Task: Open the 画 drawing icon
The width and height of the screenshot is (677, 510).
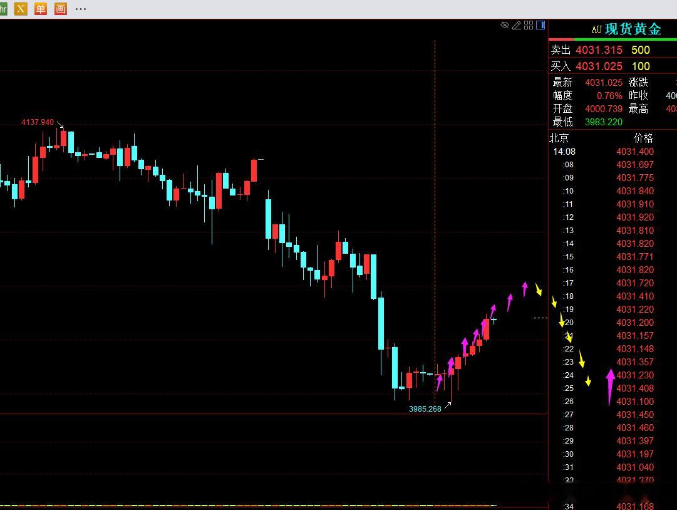Action: point(61,8)
